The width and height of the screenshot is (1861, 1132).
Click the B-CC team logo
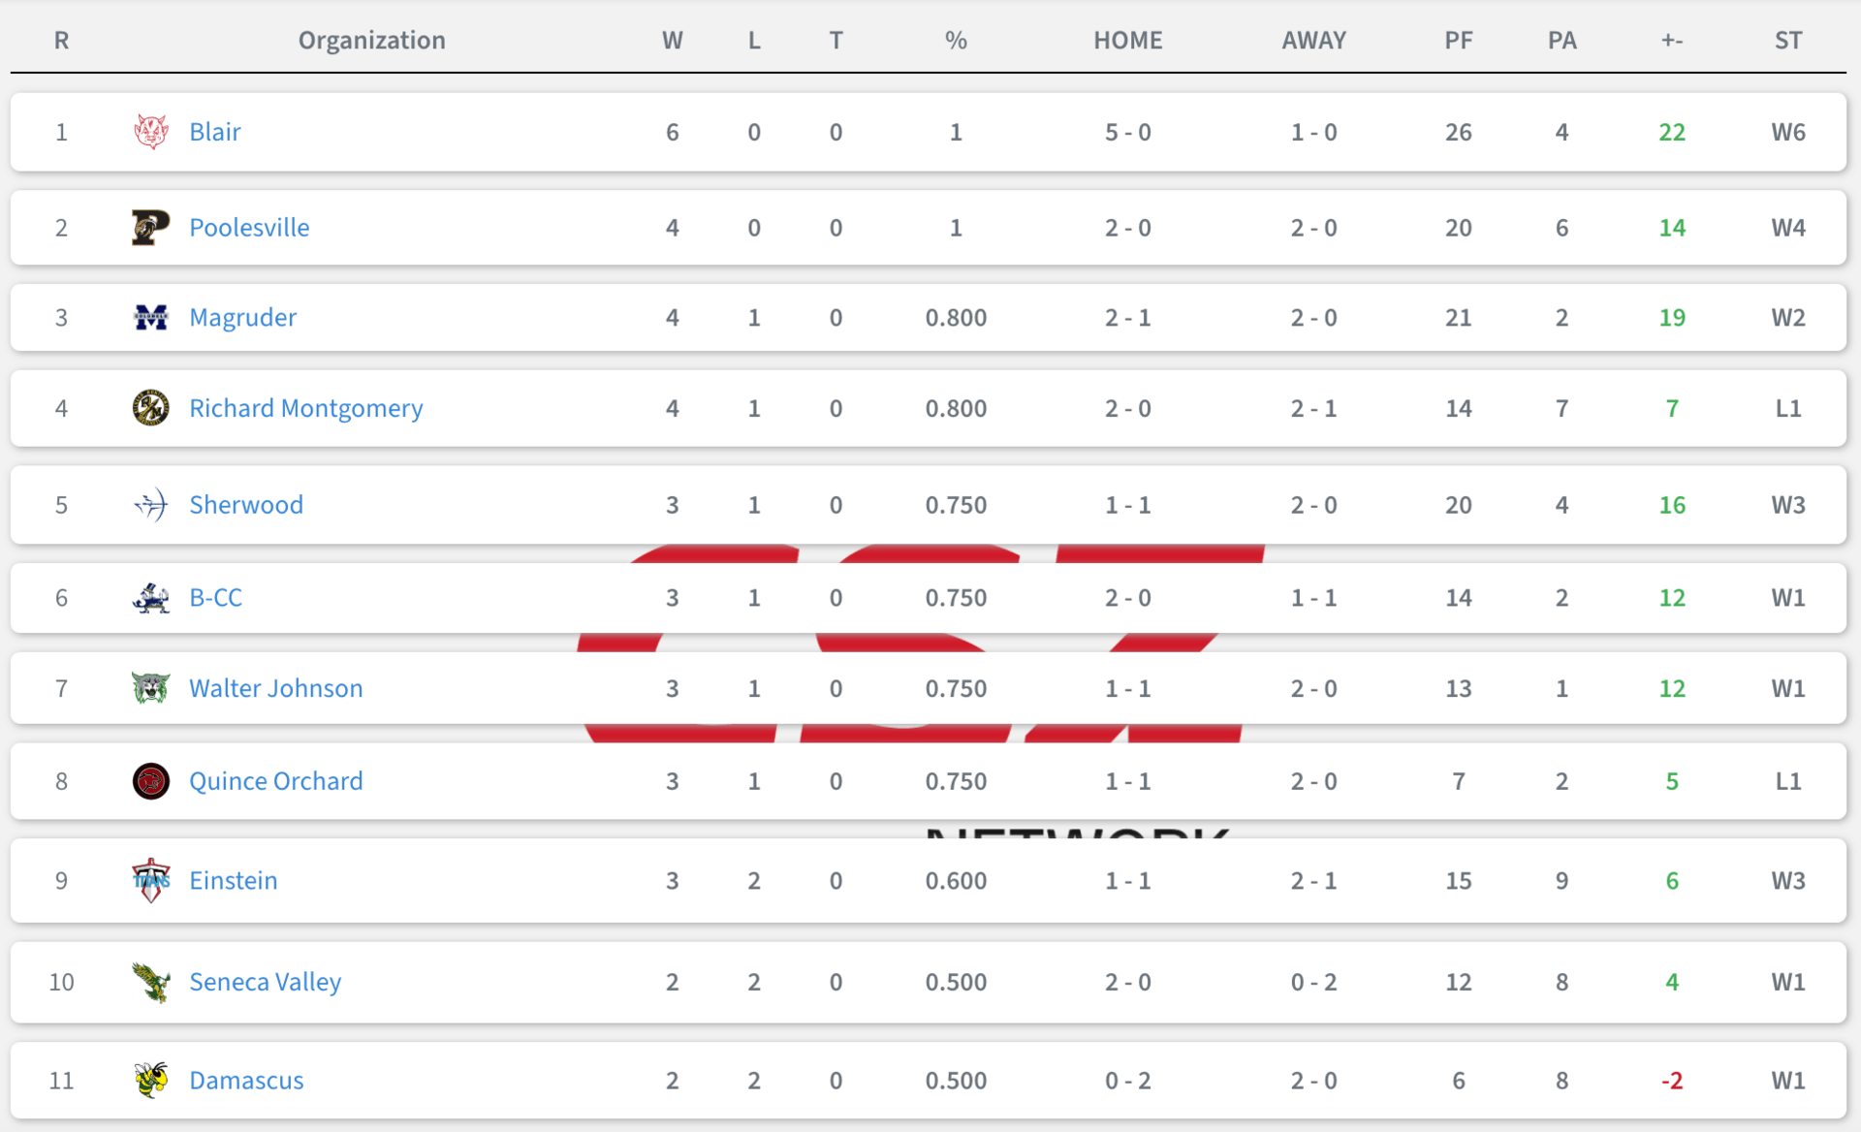click(151, 598)
